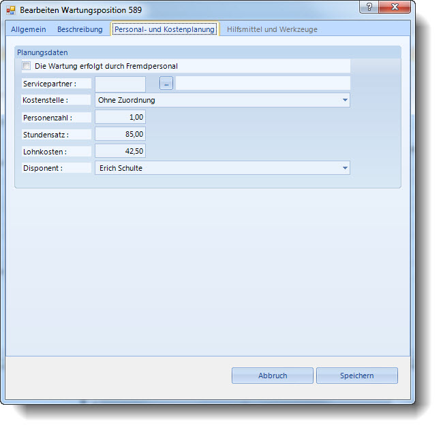Switch to the Allgemein tab
The image size is (443, 432).
click(29, 29)
